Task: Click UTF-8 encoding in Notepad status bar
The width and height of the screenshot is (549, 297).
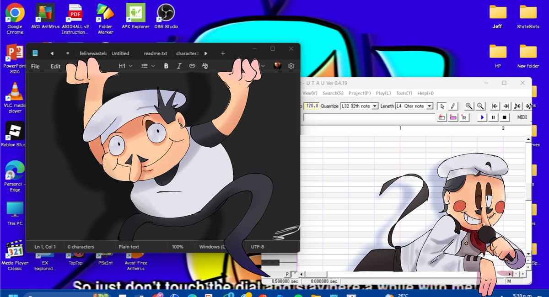Action: coord(257,247)
